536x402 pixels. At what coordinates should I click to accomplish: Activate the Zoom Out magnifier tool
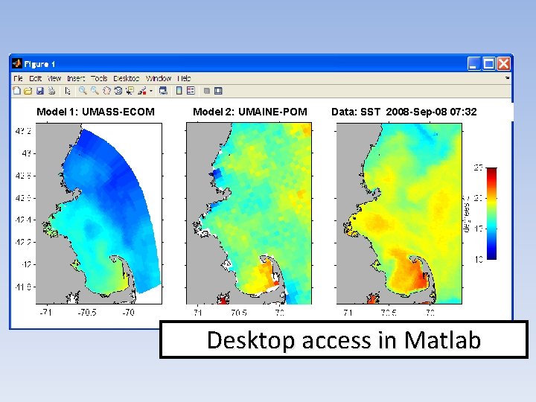[x=95, y=91]
